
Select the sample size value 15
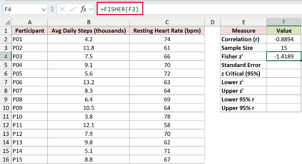tap(284, 48)
